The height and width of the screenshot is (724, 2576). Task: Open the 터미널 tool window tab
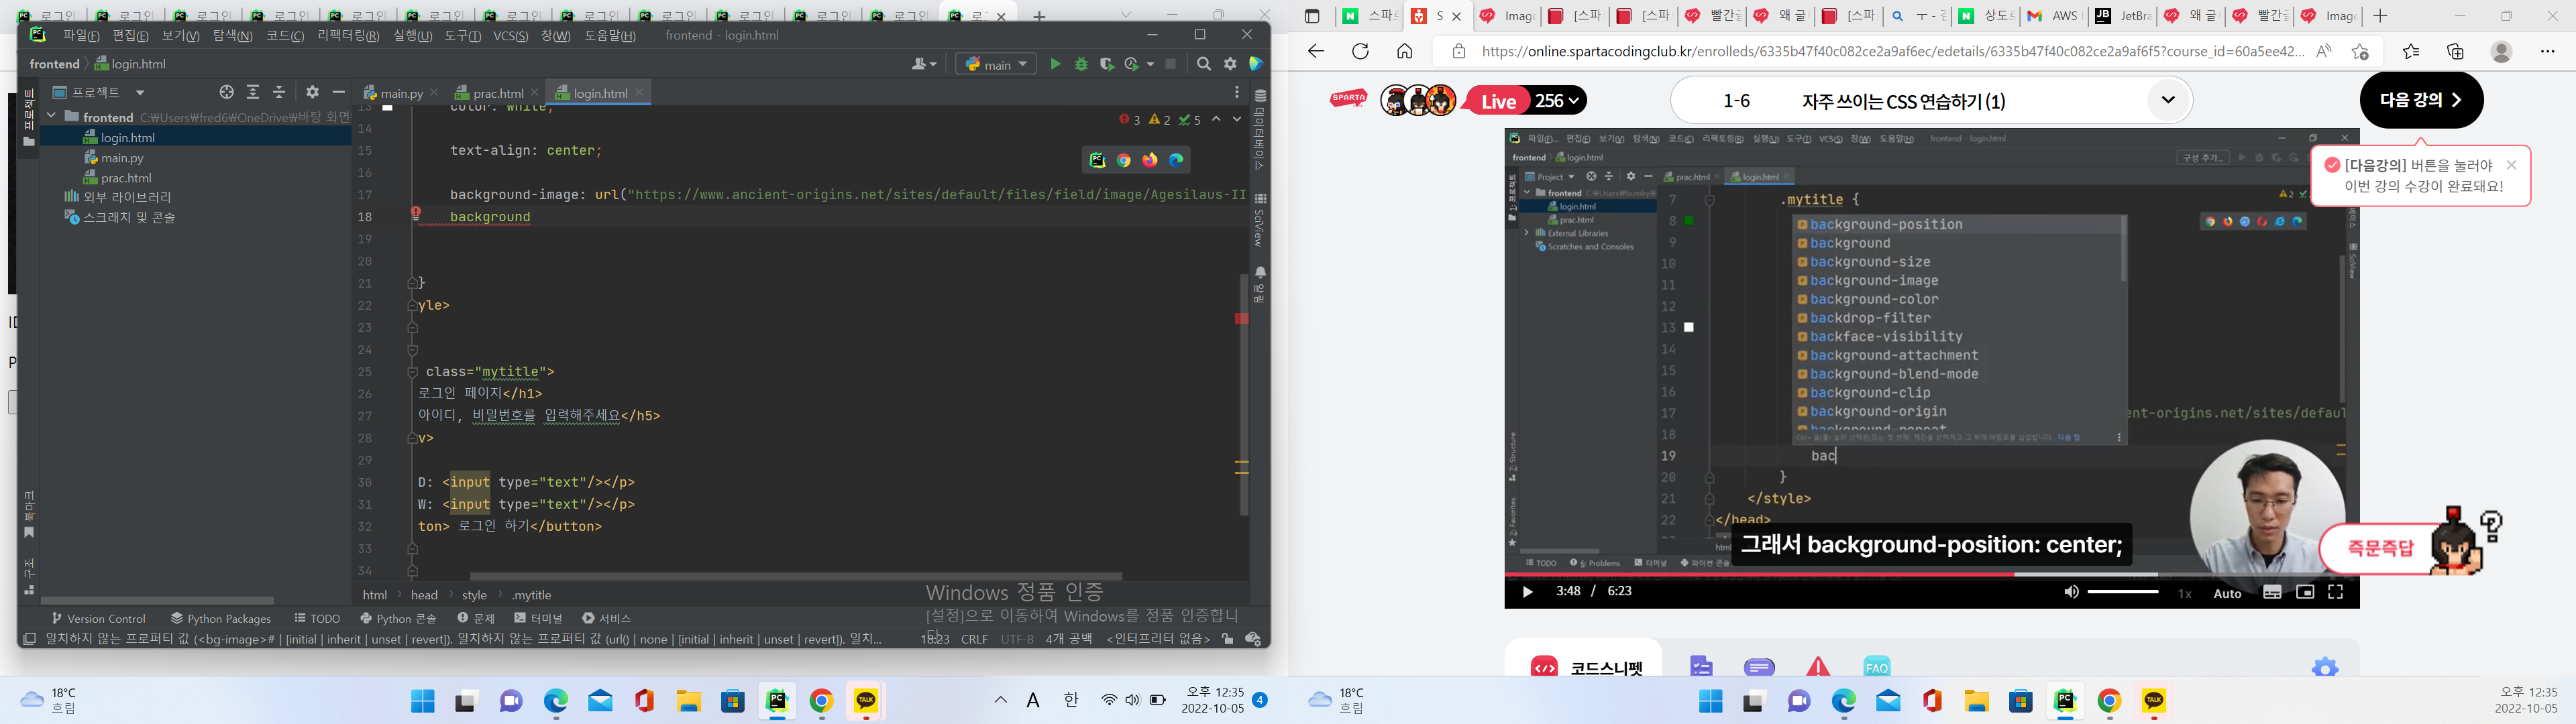(539, 618)
